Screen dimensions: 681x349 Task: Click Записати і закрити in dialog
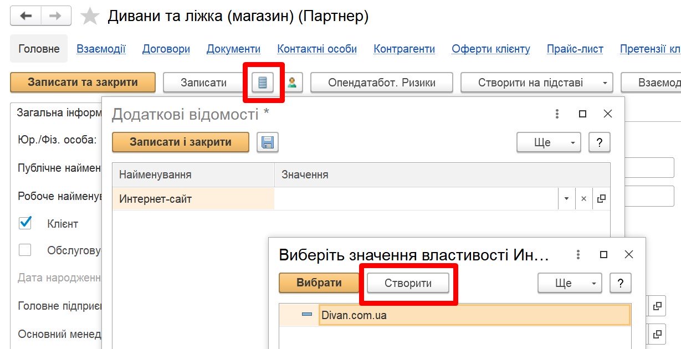point(181,142)
